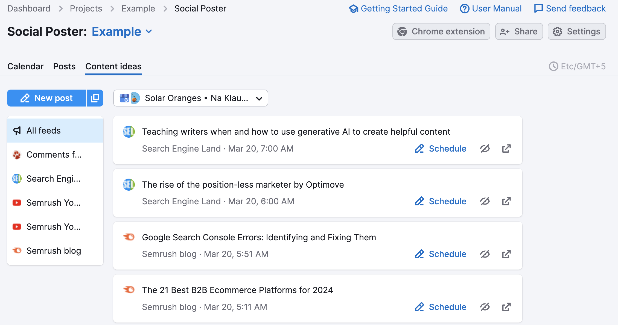Hide the Google Search Console Errors post

click(485, 254)
